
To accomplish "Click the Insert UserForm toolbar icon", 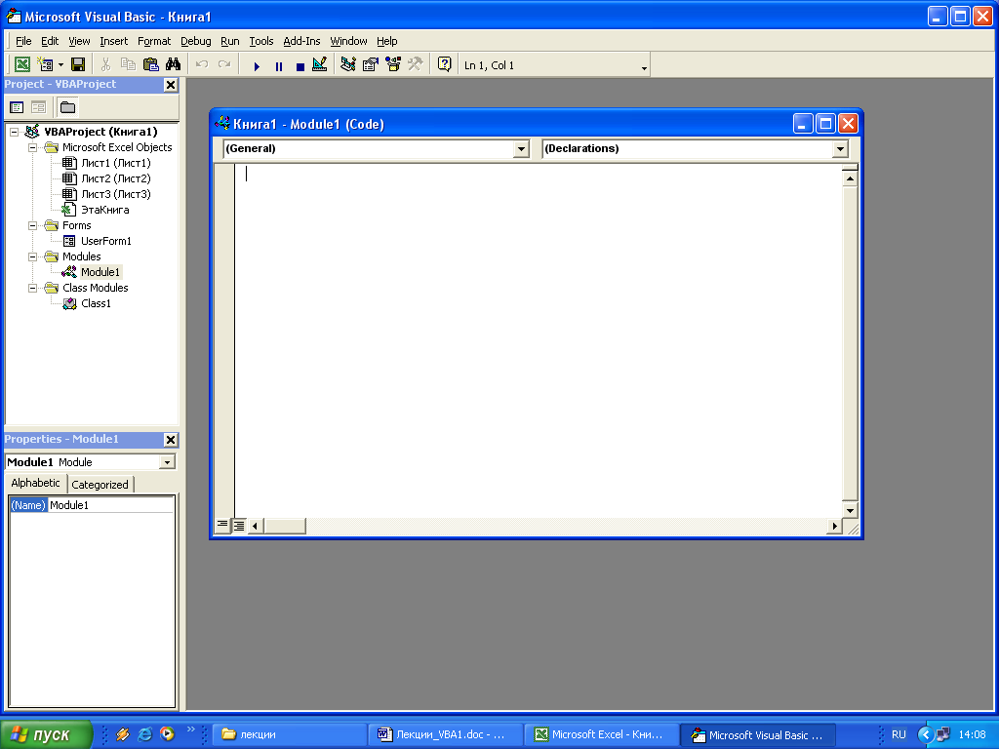I will 45,64.
